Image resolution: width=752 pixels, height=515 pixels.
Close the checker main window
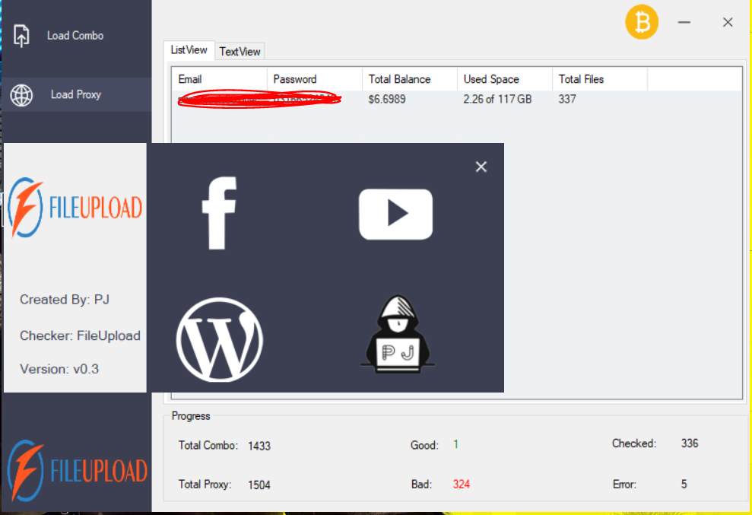pos(728,22)
